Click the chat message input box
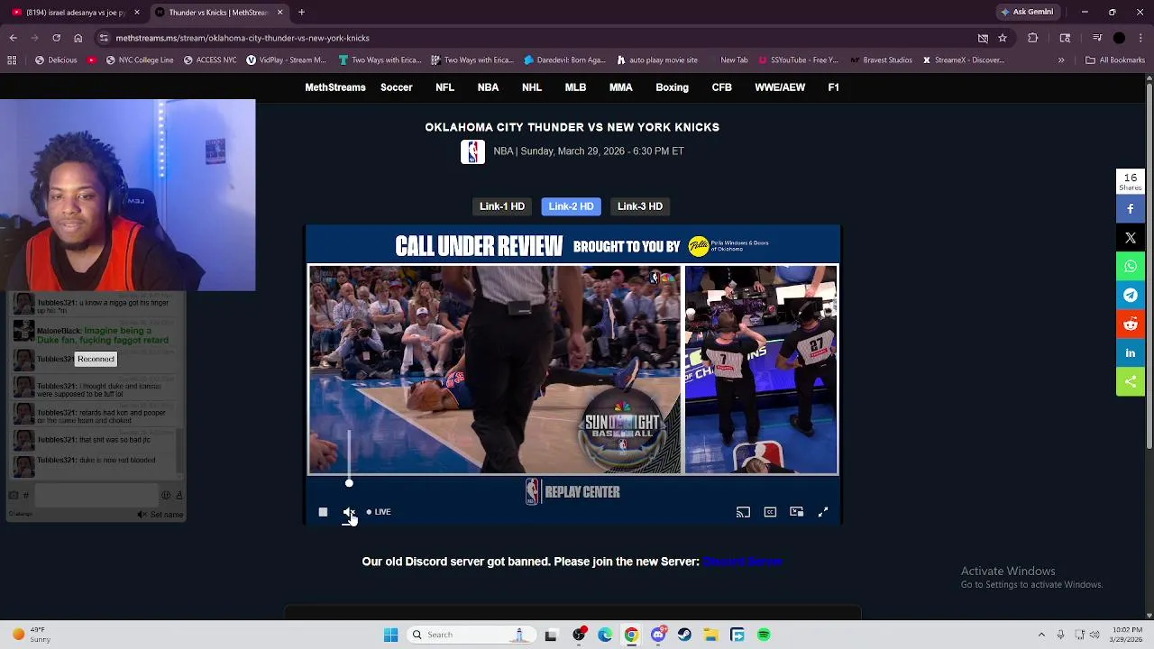This screenshot has width=1154, height=649. (96, 494)
